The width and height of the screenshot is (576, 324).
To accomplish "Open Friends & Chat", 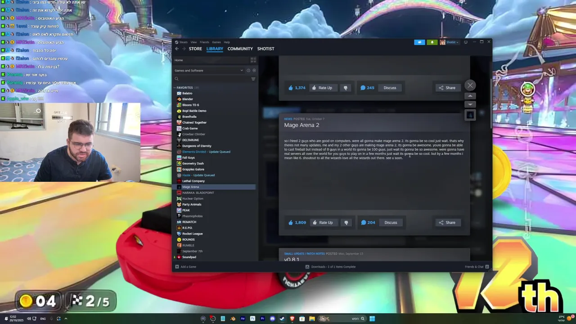I will (477, 267).
